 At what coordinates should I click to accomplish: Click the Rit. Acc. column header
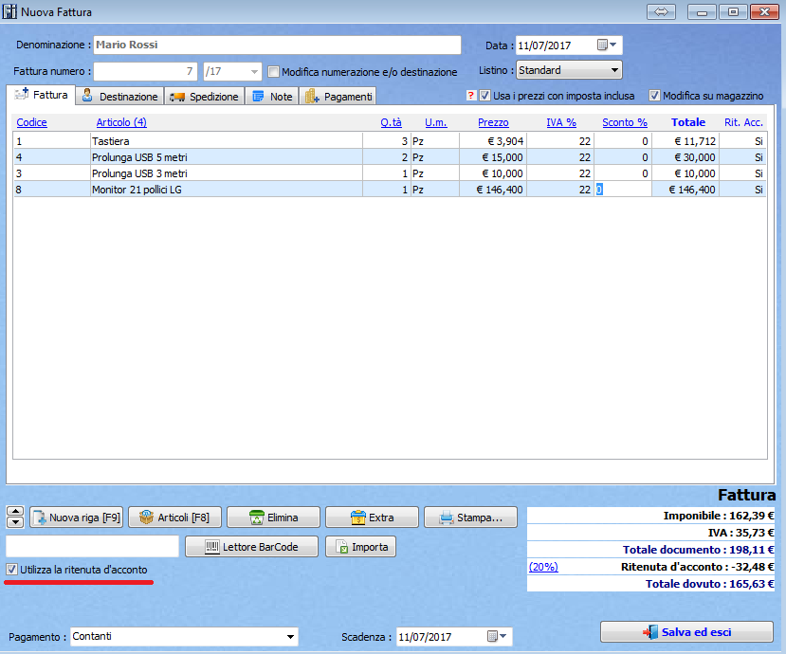click(x=743, y=122)
